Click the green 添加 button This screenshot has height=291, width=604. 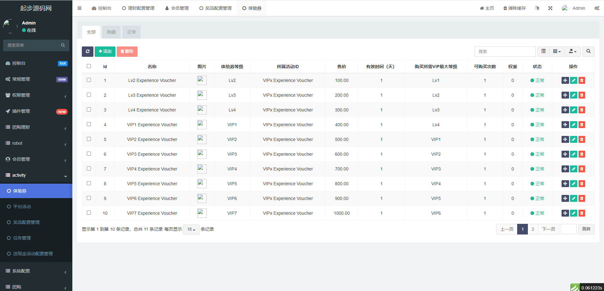coord(105,51)
